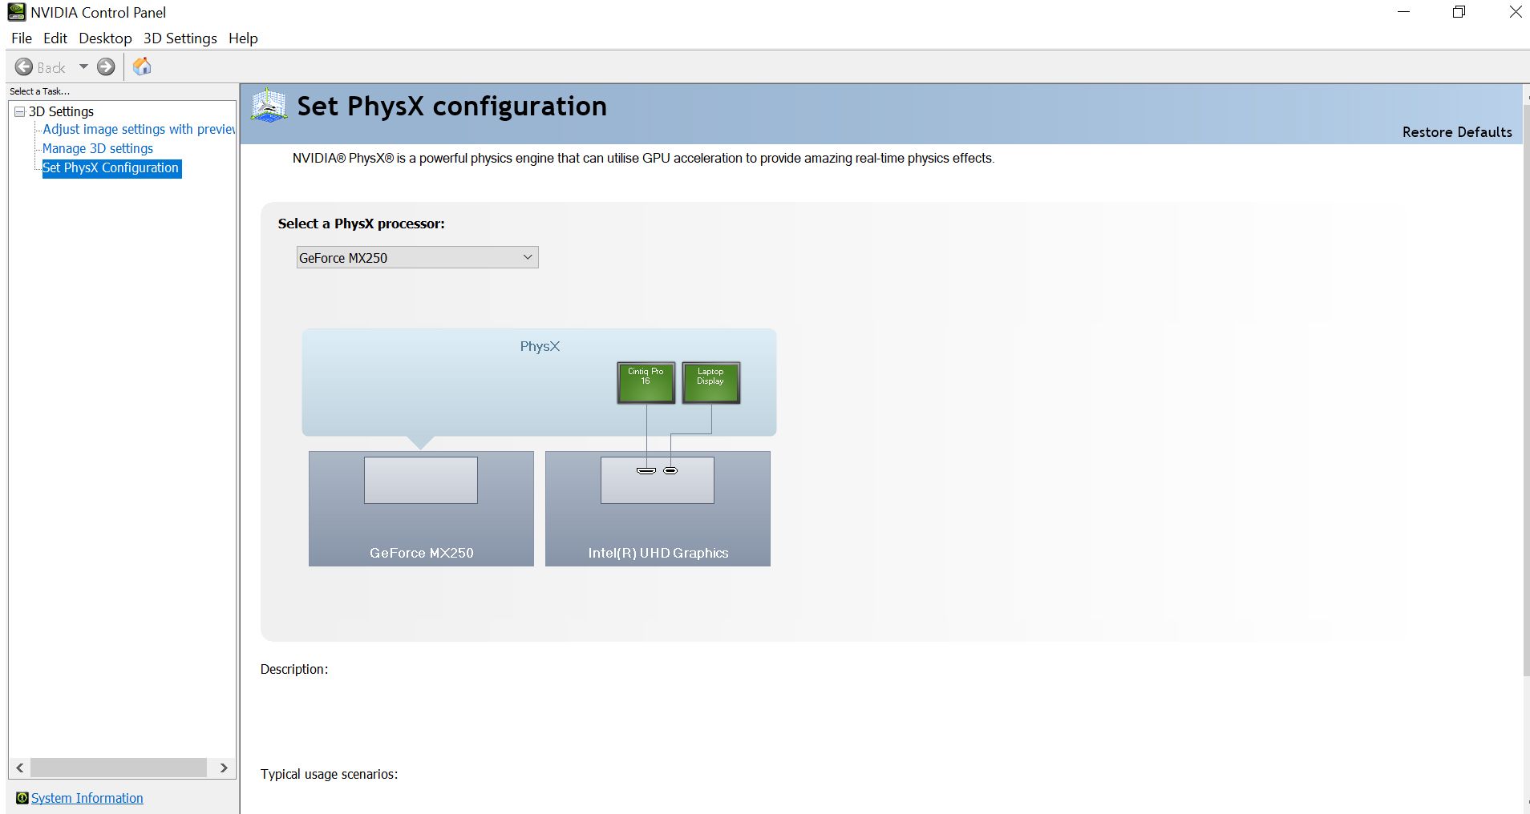Open Manage 3D settings
This screenshot has width=1530, height=814.
(x=98, y=148)
